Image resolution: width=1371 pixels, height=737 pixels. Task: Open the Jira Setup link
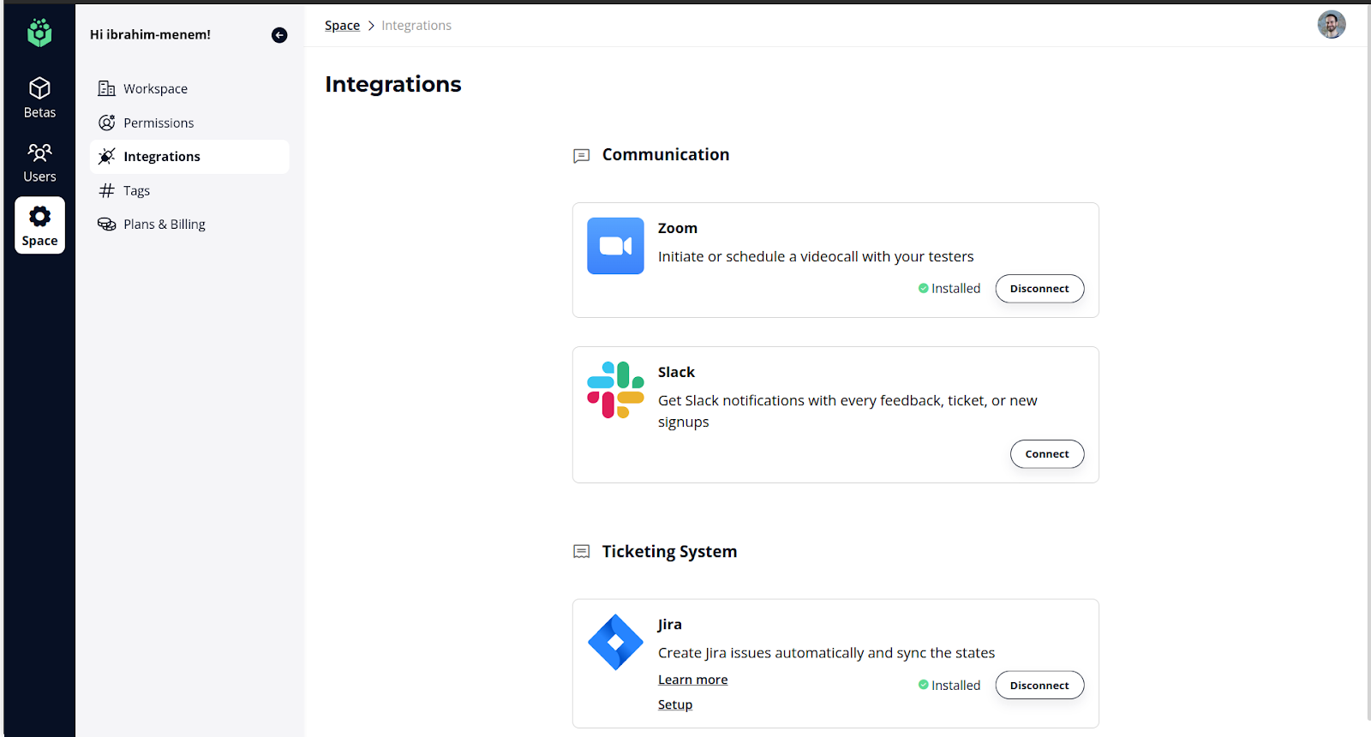(675, 704)
